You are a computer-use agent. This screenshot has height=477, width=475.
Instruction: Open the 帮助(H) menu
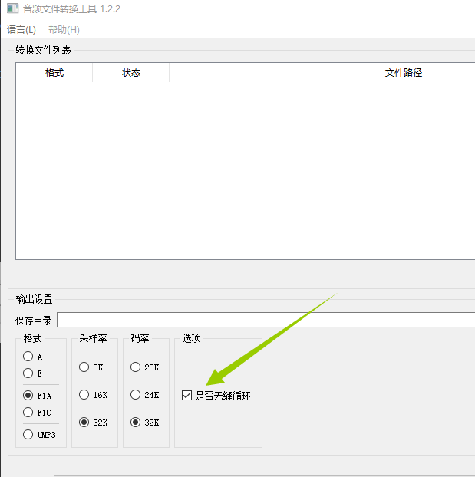[64, 29]
